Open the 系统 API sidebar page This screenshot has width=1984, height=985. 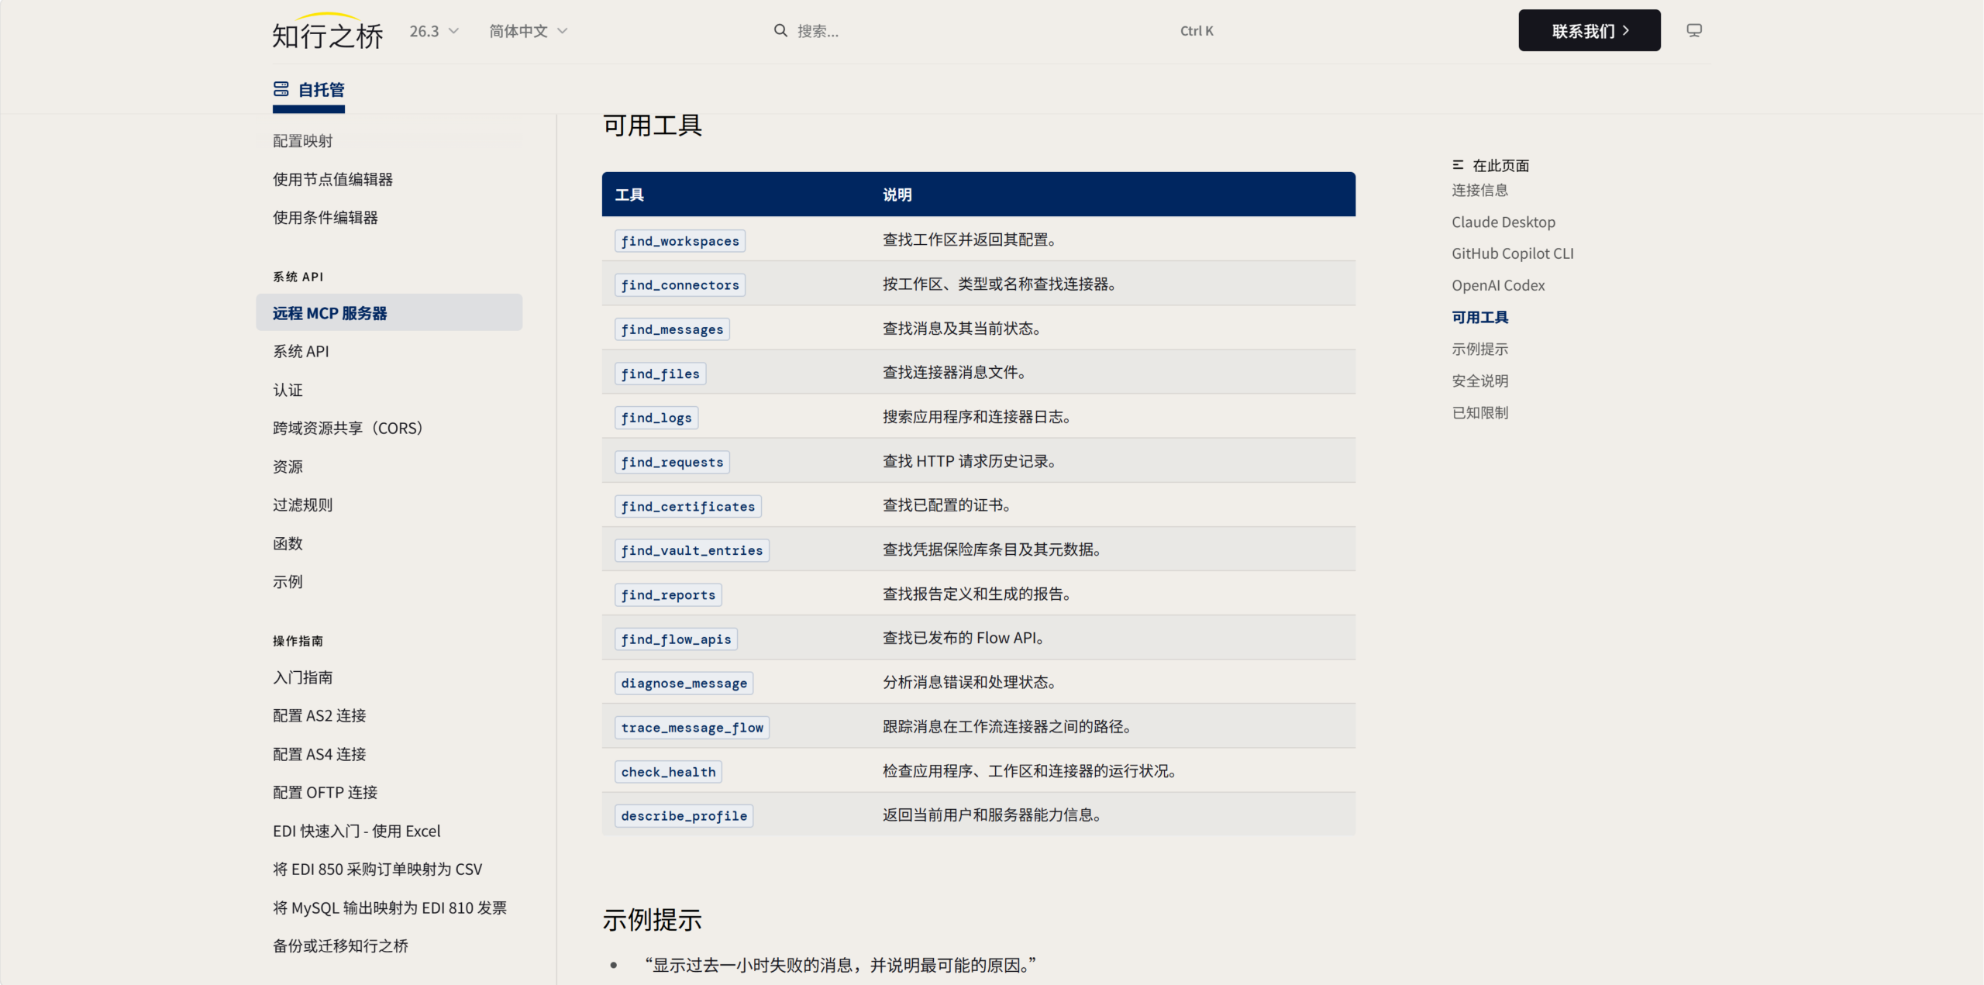[x=301, y=351]
